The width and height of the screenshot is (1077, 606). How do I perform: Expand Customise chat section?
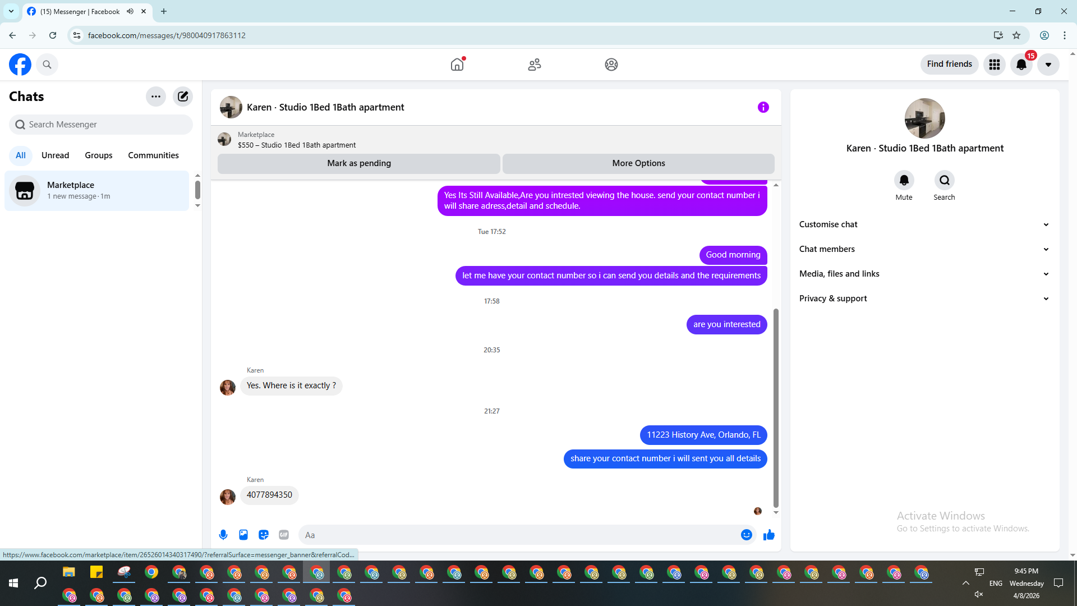pos(924,224)
